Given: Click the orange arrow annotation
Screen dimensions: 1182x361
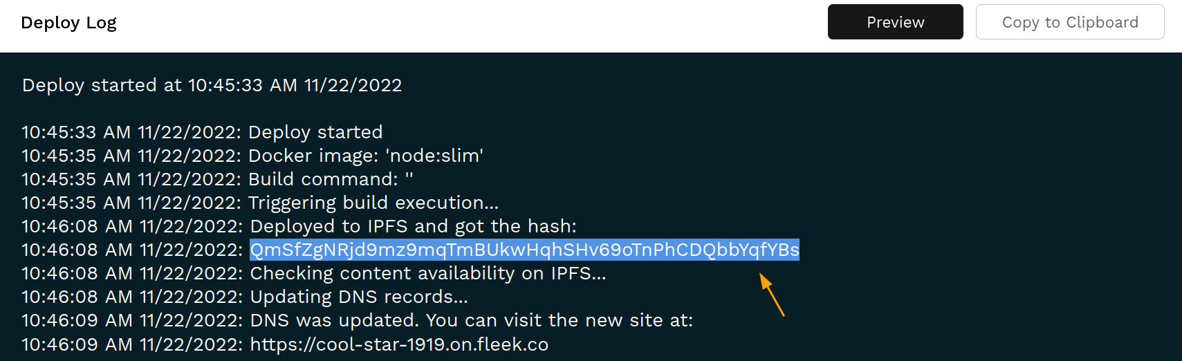Looking at the screenshot, I should coord(772,295).
